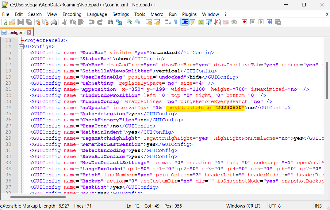Click Save Current Recorded Macro icon

[278, 22]
